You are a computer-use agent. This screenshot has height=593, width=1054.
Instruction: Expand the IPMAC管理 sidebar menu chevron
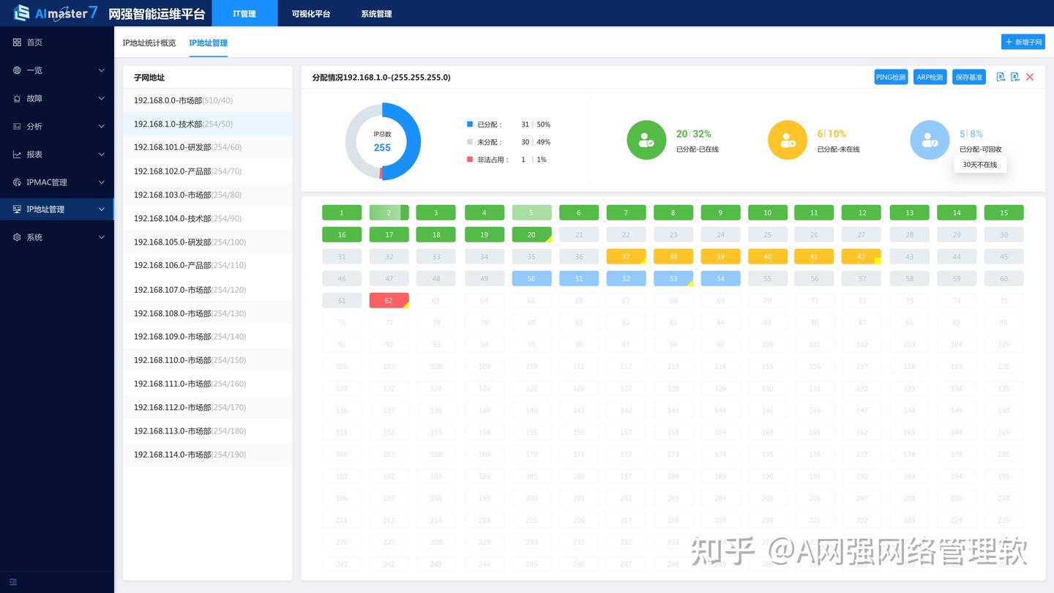102,182
